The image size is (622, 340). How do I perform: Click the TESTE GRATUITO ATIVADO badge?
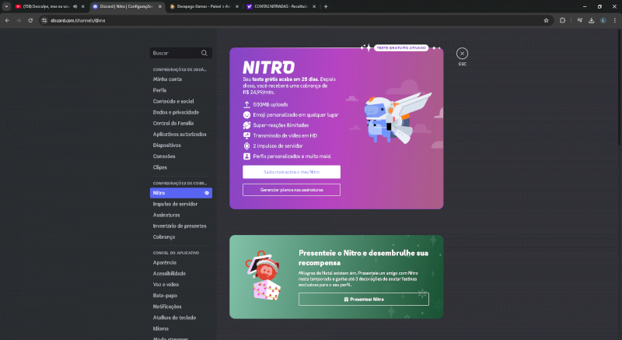pos(401,47)
